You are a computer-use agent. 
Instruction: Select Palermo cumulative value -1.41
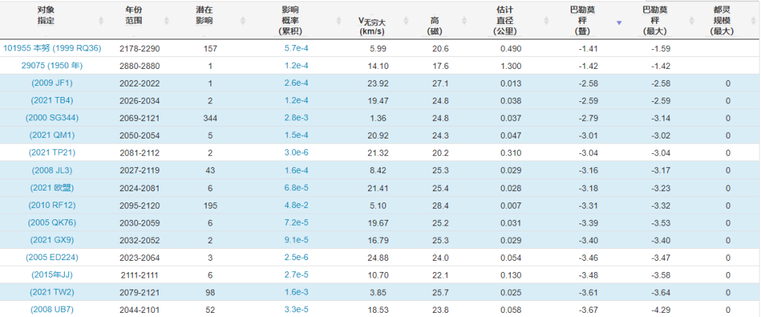click(588, 48)
